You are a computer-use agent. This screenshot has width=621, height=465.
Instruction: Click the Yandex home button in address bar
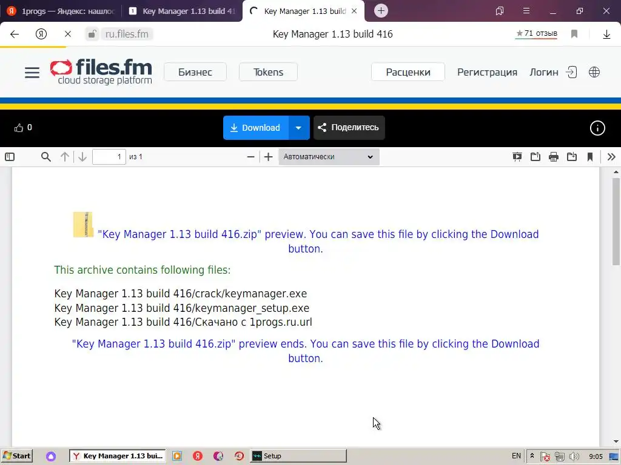coord(41,34)
